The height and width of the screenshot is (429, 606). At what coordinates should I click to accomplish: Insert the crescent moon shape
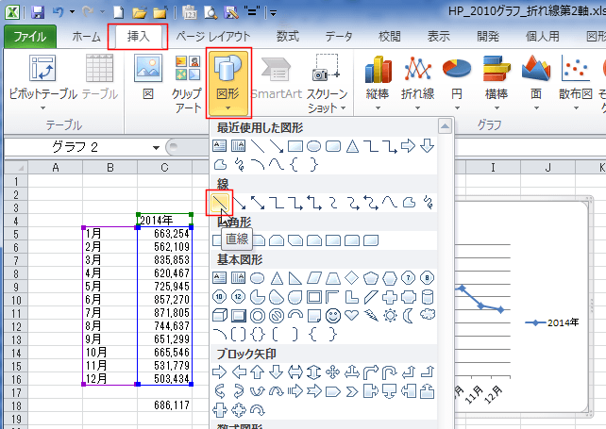tap(408, 314)
